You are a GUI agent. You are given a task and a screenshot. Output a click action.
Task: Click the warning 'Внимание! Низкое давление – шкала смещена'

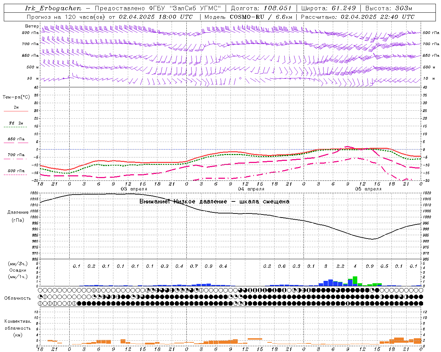pyautogui.click(x=214, y=201)
